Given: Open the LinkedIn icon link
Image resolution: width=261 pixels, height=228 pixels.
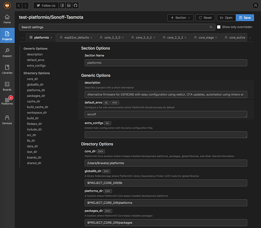Looking at the screenshot, I should 69,5.
